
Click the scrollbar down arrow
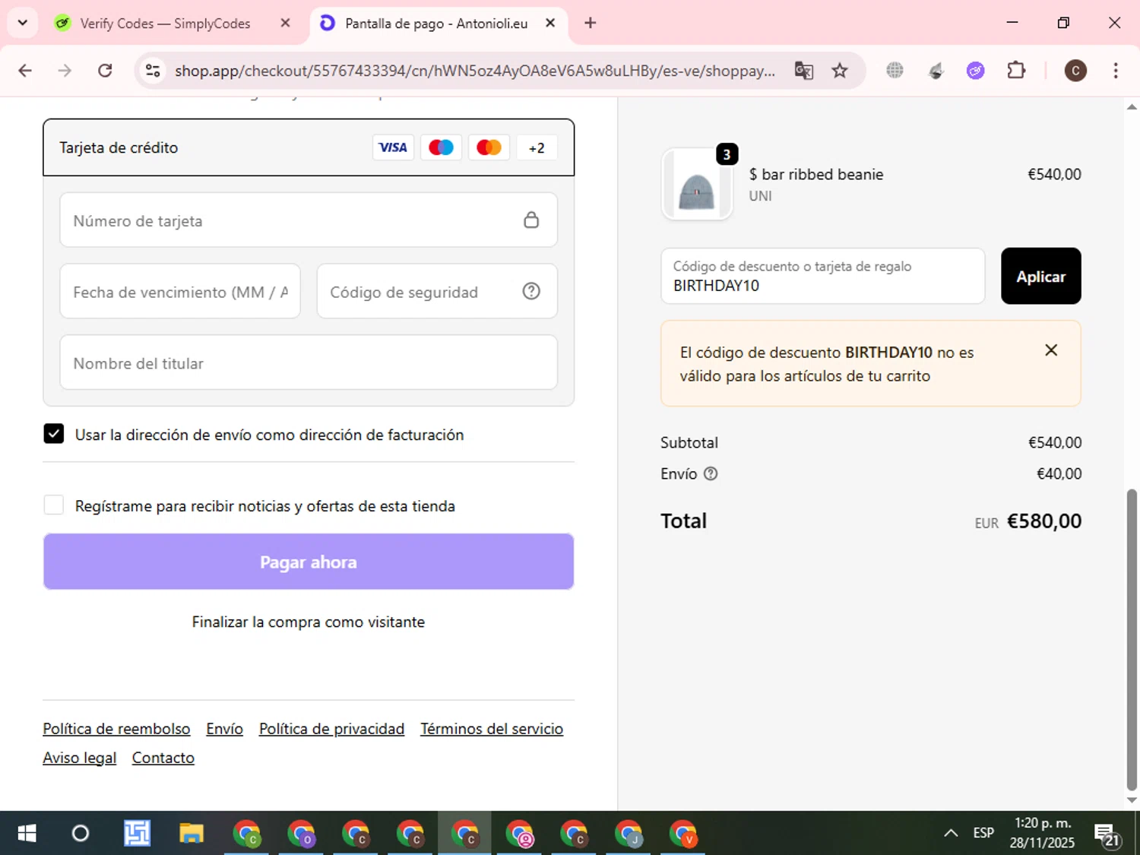point(1132,800)
